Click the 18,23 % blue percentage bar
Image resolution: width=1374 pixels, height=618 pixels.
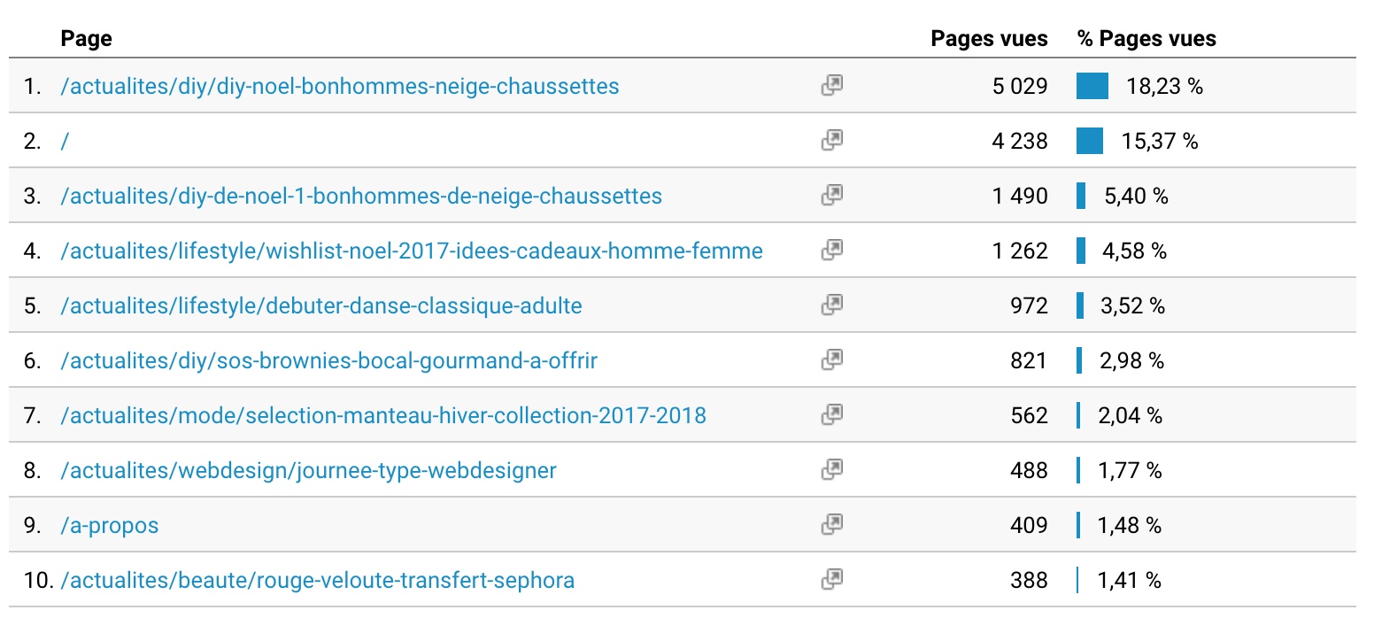(1092, 86)
